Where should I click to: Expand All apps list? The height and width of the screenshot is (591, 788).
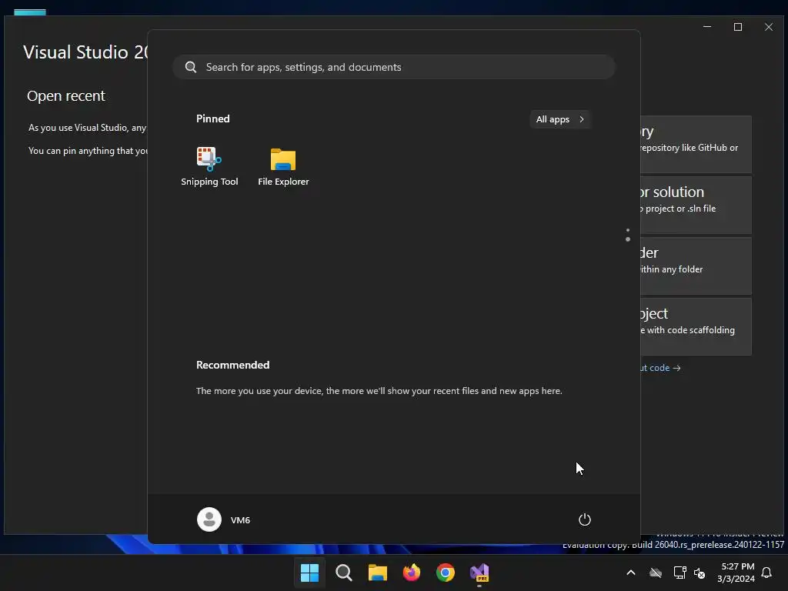click(x=560, y=119)
